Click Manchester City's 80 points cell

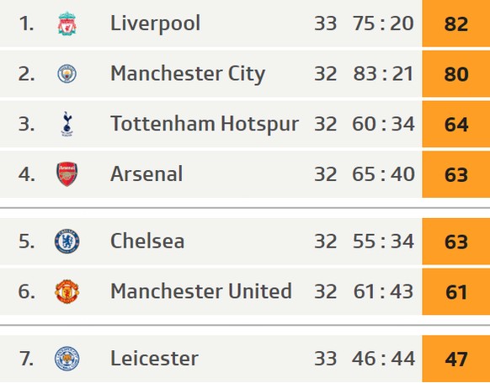click(x=456, y=74)
